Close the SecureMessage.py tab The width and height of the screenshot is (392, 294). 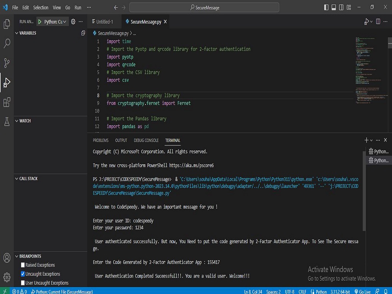(x=165, y=22)
